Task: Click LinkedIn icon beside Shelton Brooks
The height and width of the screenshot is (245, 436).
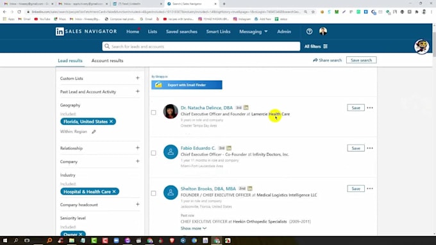Action: point(250,189)
